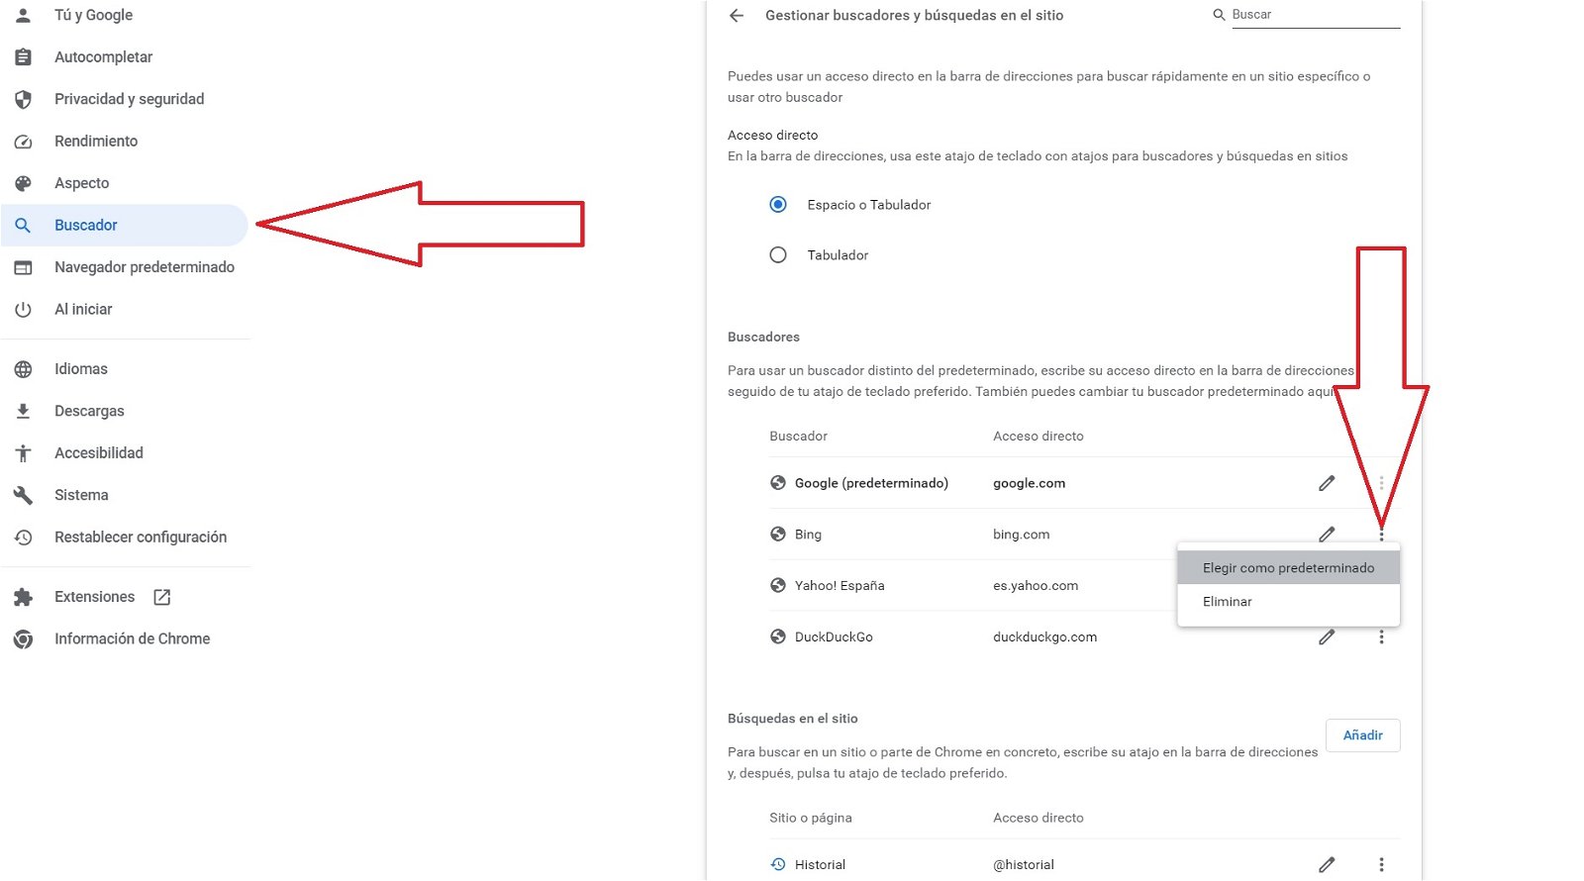The width and height of the screenshot is (1584, 881).
Task: Open more actions for Historial entry
Action: click(1381, 864)
